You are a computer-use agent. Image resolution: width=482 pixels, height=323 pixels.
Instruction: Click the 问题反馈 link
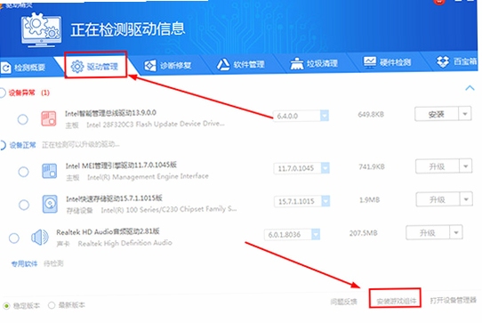343,302
